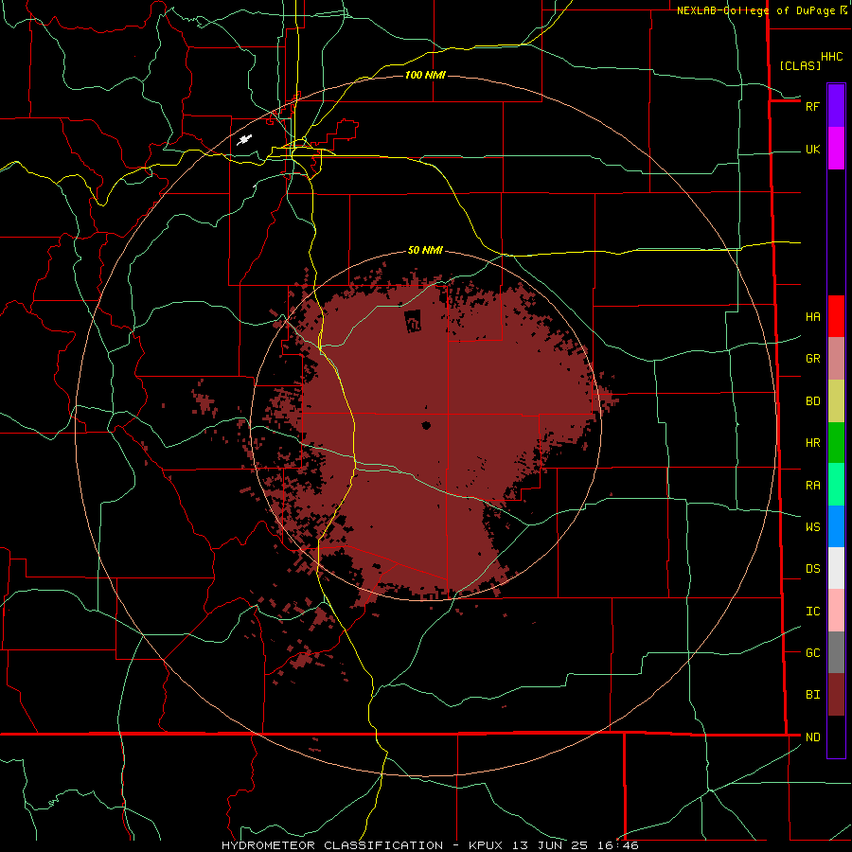Select the gray GC legend swatch
This screenshot has width=852, height=852.
pos(836,652)
